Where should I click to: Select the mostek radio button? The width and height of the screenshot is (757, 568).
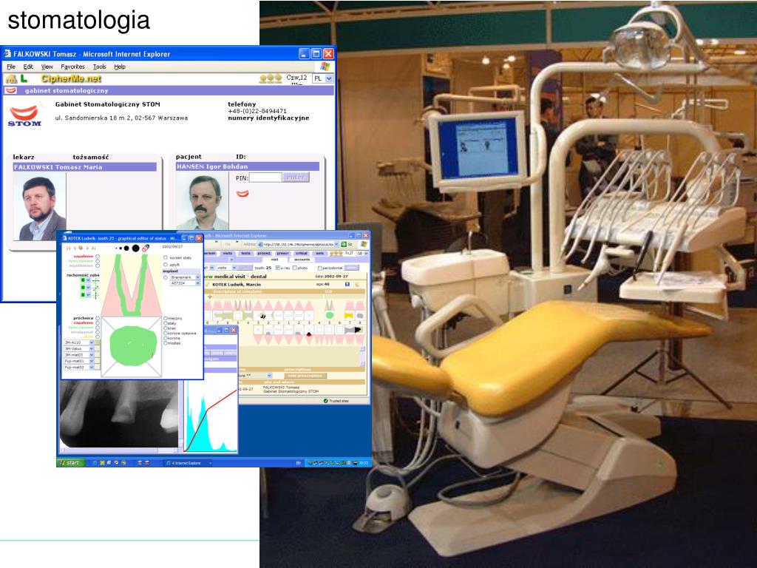coord(166,343)
